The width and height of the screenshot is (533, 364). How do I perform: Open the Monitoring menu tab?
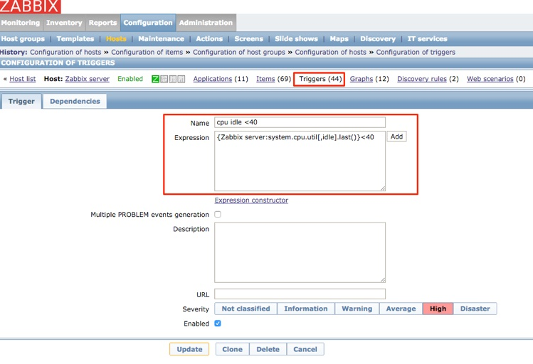tap(21, 23)
